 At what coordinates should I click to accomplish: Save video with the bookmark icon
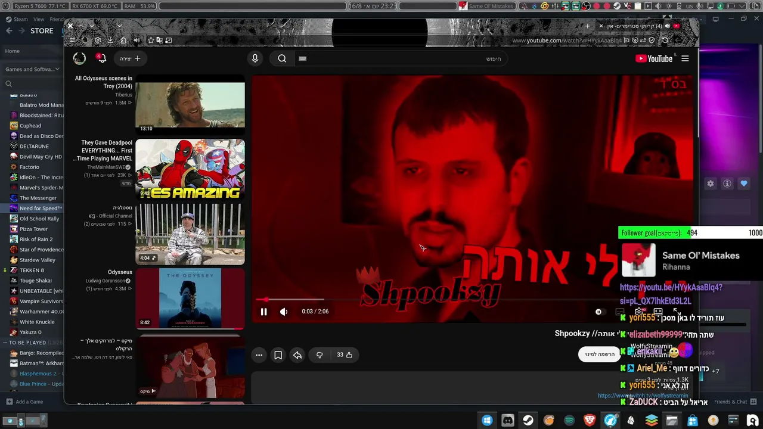point(278,355)
